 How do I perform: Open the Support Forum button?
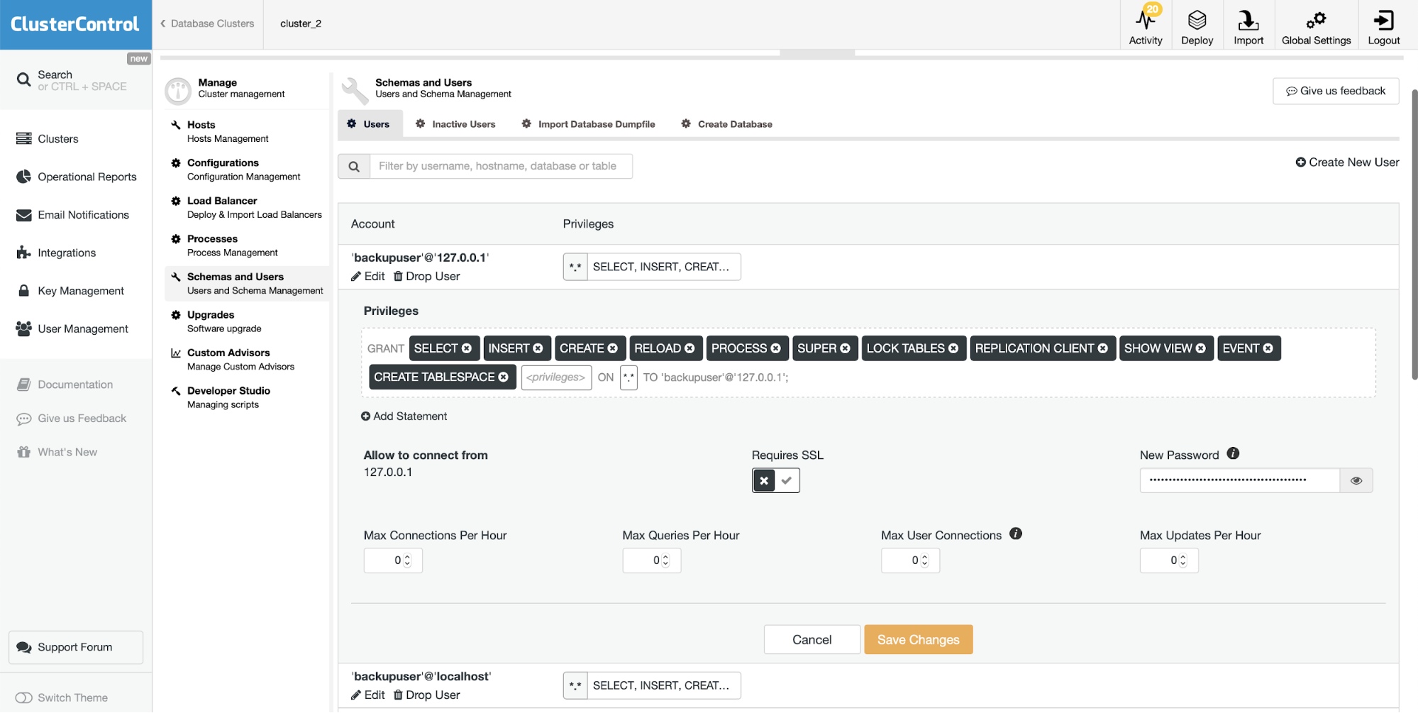pyautogui.click(x=76, y=647)
